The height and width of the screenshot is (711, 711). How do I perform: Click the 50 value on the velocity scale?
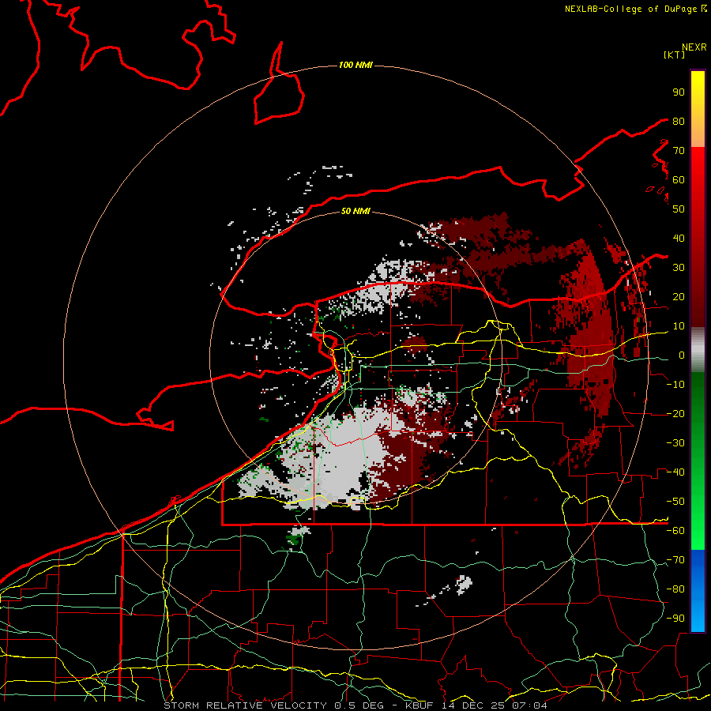coord(679,209)
